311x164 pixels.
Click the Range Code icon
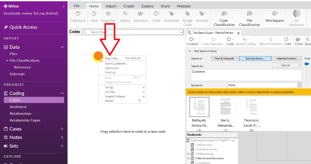(x=187, y=19)
